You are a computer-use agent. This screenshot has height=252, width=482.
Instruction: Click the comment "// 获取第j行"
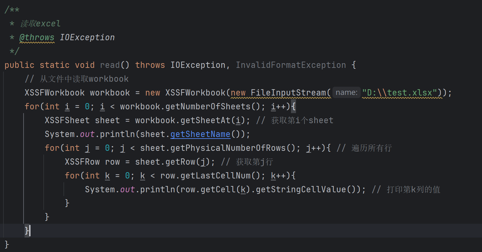tap(247, 162)
